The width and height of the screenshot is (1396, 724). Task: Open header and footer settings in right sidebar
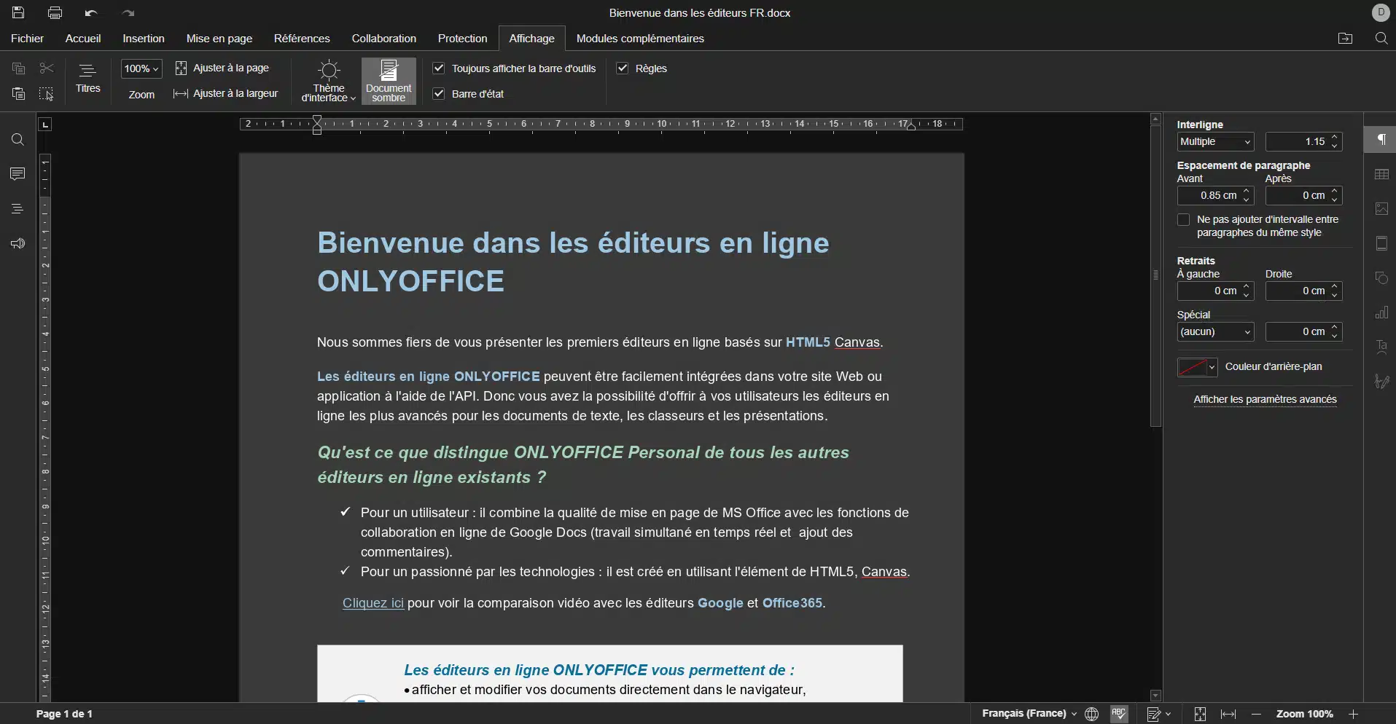1381,244
